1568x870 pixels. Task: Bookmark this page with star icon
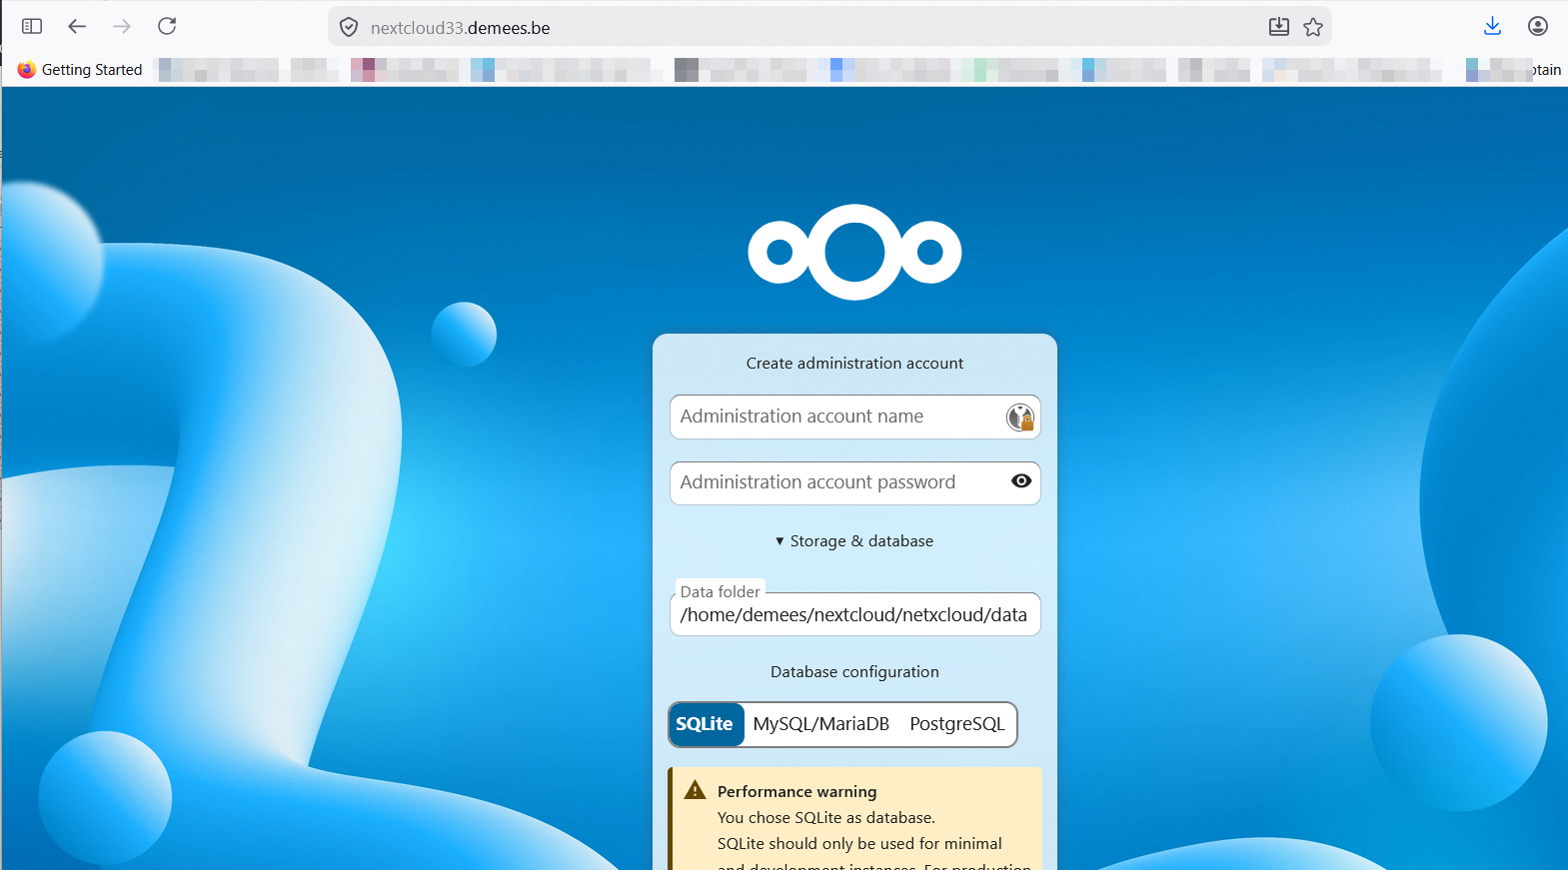tap(1313, 27)
